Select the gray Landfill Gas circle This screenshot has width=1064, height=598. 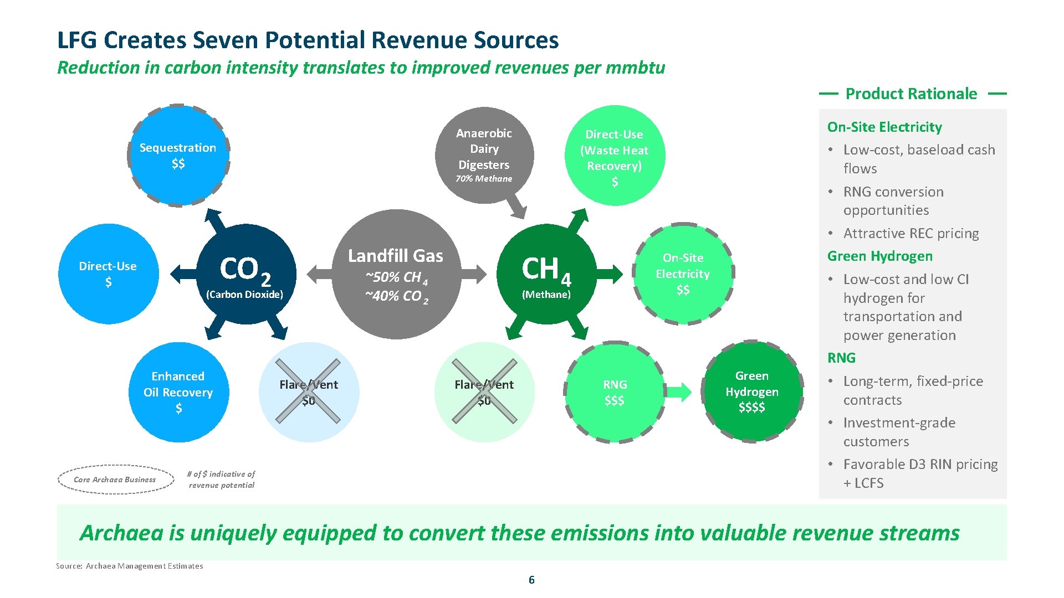click(396, 274)
